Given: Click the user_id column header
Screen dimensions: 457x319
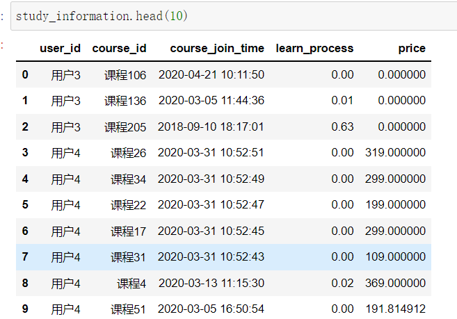Looking at the screenshot, I should pos(60,49).
